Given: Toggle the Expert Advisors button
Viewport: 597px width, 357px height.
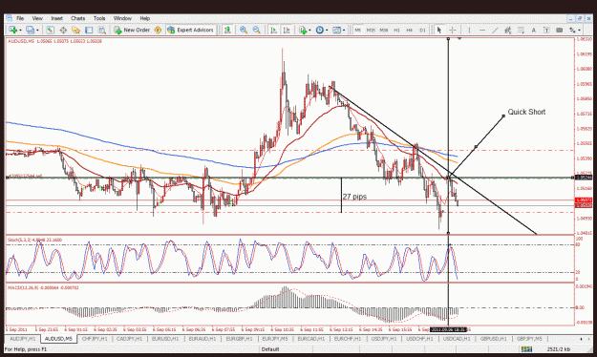Looking at the screenshot, I should 191,30.
